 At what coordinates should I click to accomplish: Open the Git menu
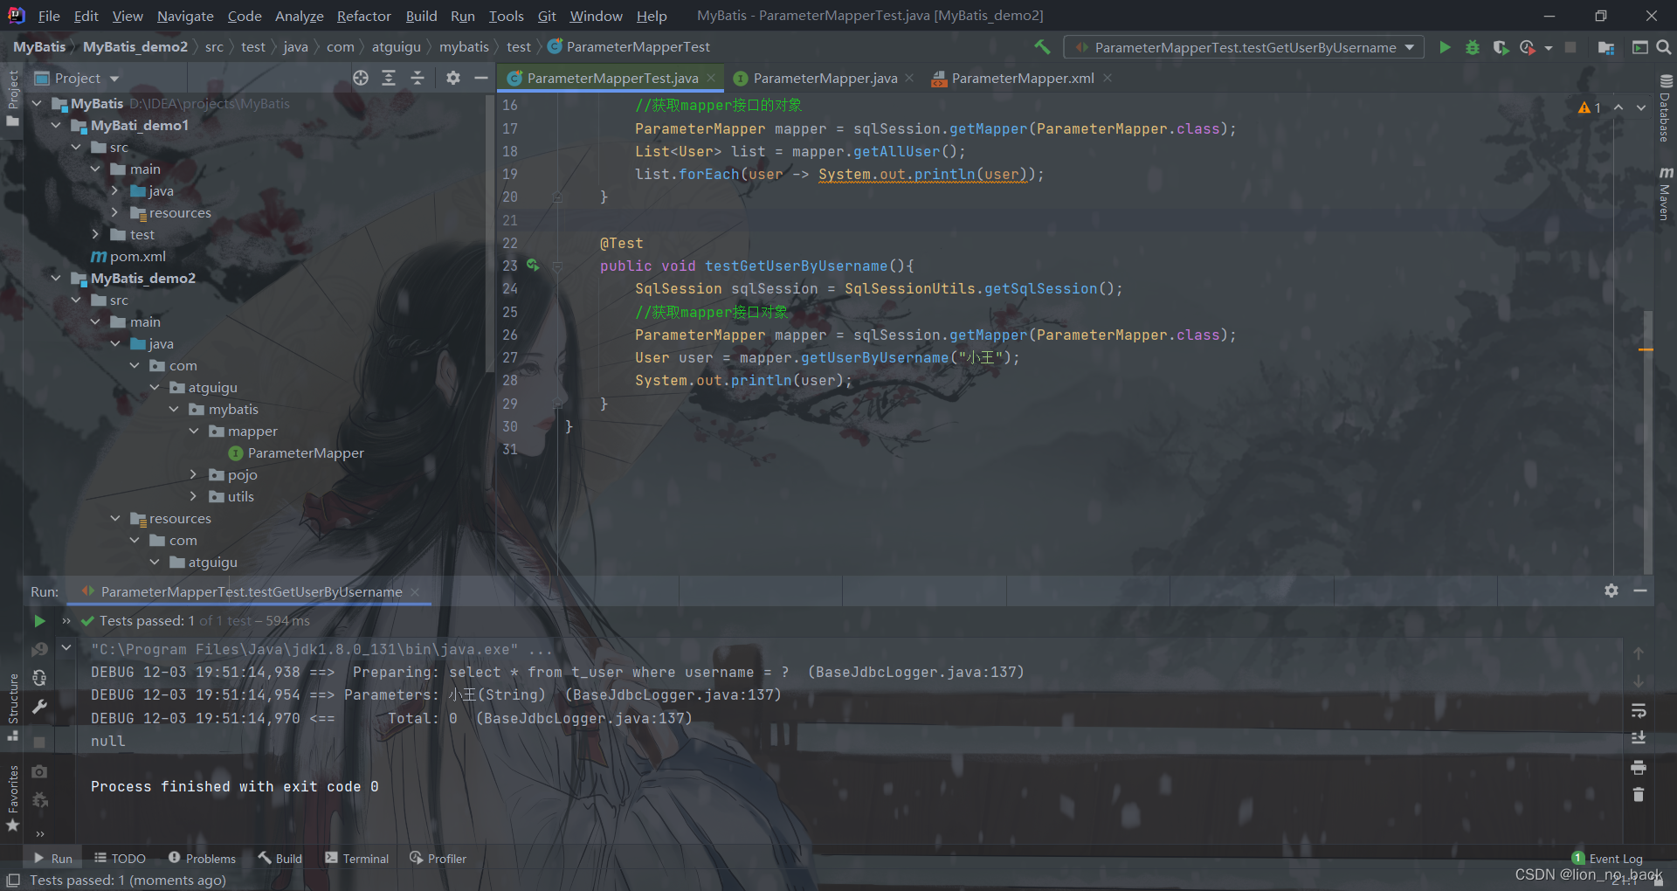pyautogui.click(x=547, y=16)
